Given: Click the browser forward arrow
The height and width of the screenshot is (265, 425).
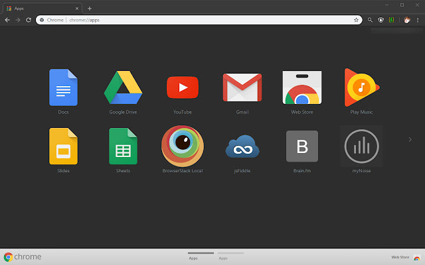Looking at the screenshot, I should coord(18,20).
